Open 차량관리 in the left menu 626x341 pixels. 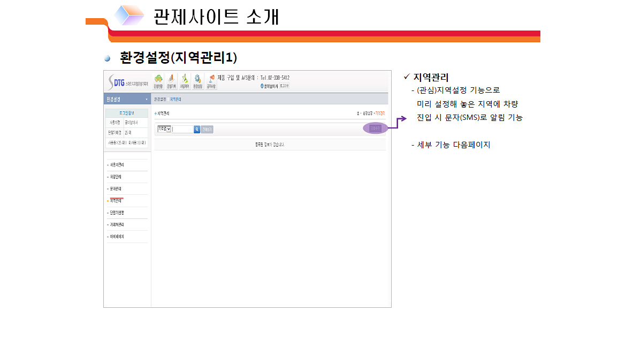click(116, 177)
